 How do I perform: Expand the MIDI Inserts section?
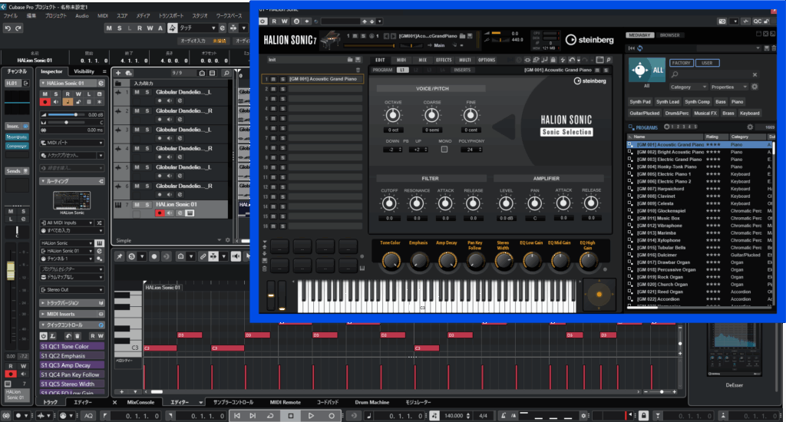pos(72,314)
